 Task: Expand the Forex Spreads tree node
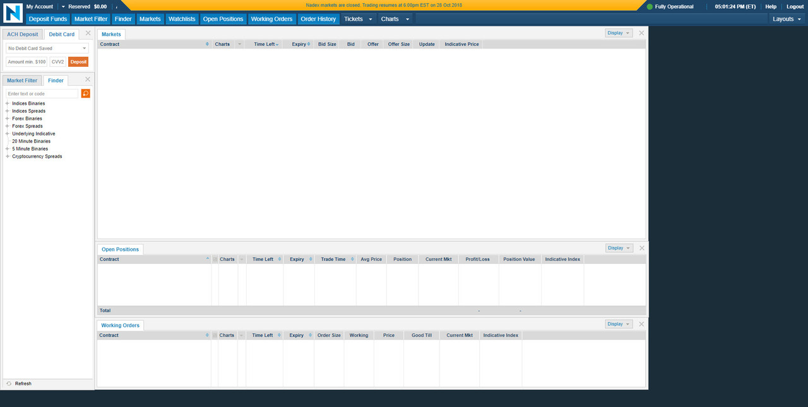tap(8, 127)
